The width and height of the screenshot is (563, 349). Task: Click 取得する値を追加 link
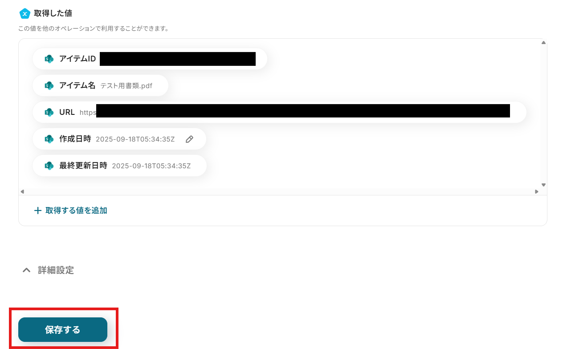pyautogui.click(x=76, y=211)
